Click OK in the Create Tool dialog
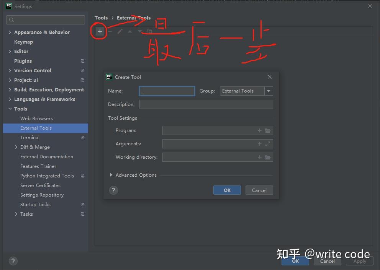Viewport: 380px width, 270px height. pyautogui.click(x=227, y=190)
